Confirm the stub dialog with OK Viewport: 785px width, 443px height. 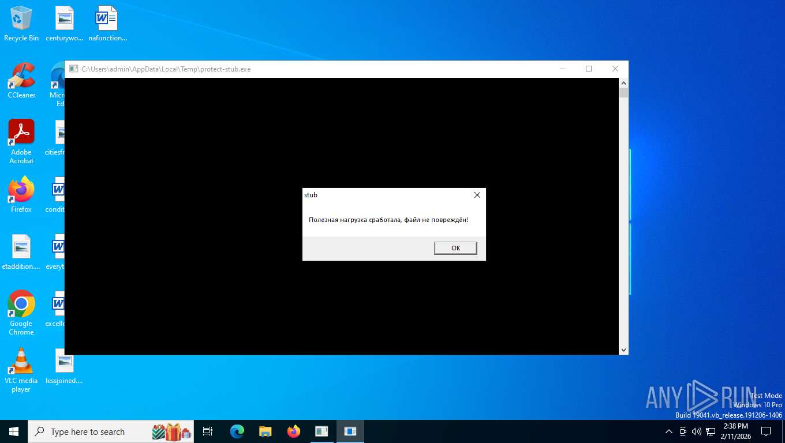[x=455, y=248]
